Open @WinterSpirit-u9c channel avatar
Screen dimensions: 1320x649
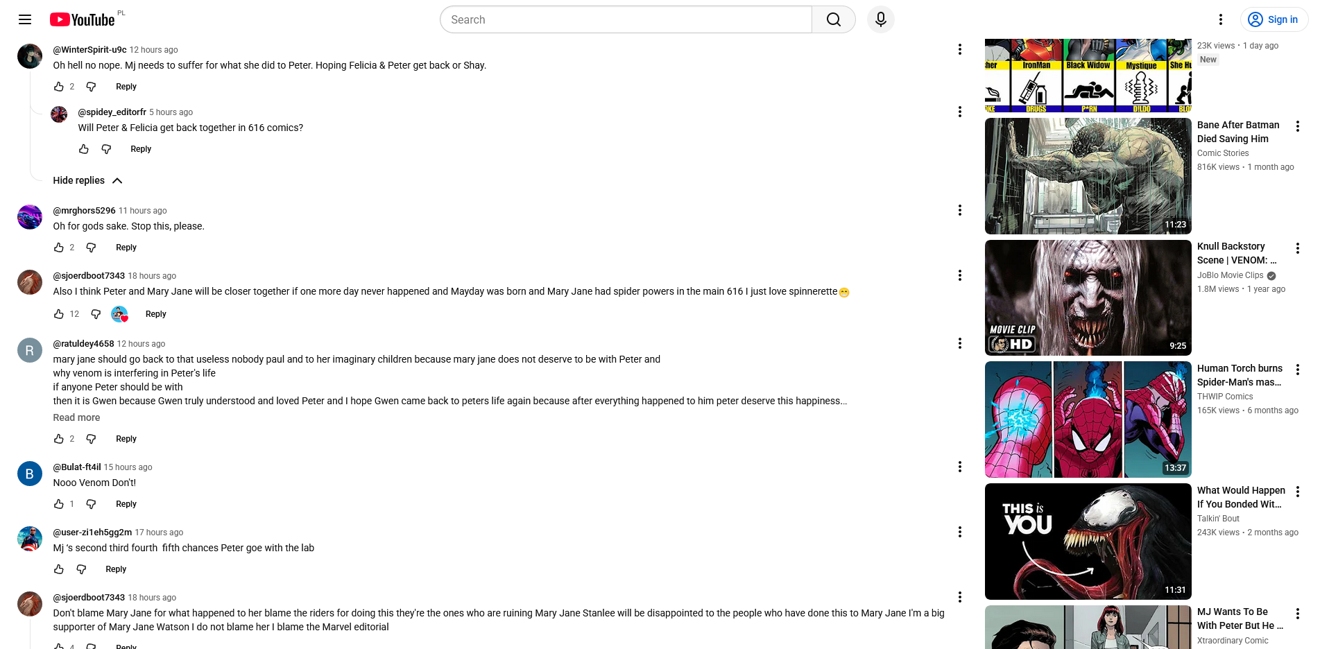pyautogui.click(x=30, y=56)
